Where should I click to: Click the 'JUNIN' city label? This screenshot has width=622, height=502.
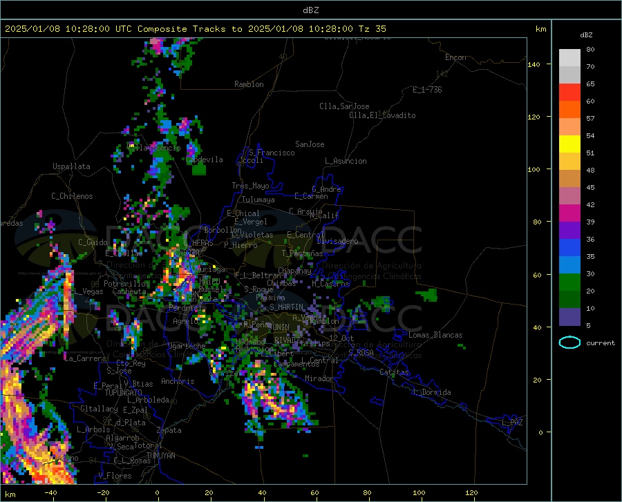pyautogui.click(x=279, y=327)
